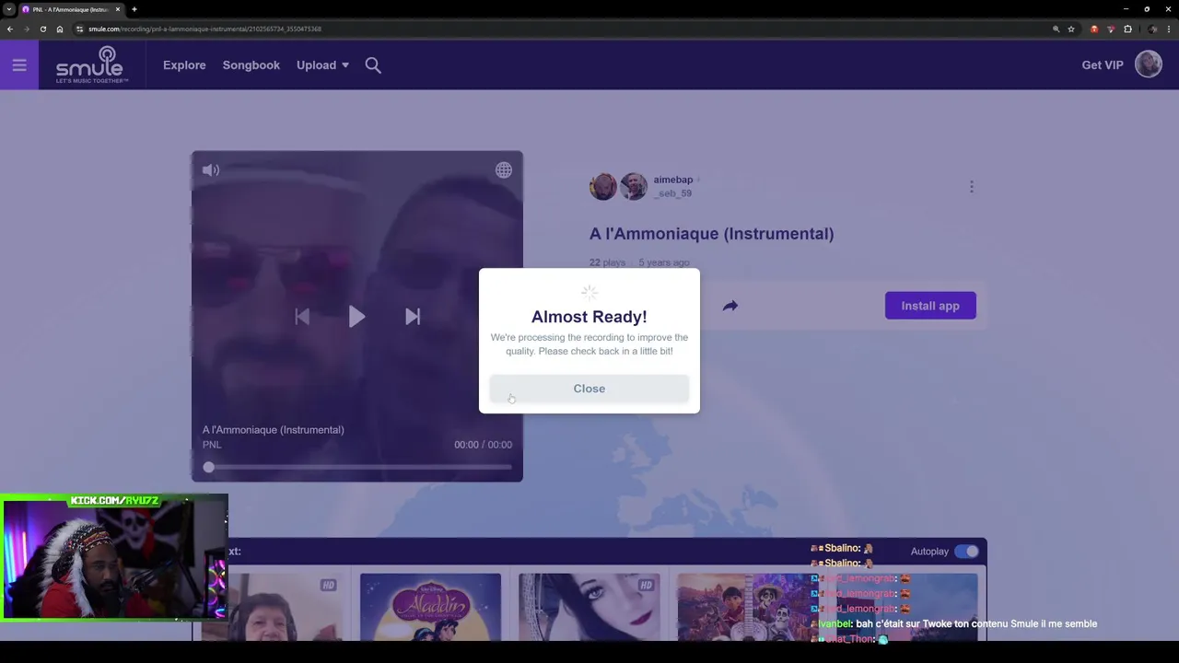The width and height of the screenshot is (1179, 663).
Task: Open the browser extensions puzzle icon
Action: click(1127, 29)
